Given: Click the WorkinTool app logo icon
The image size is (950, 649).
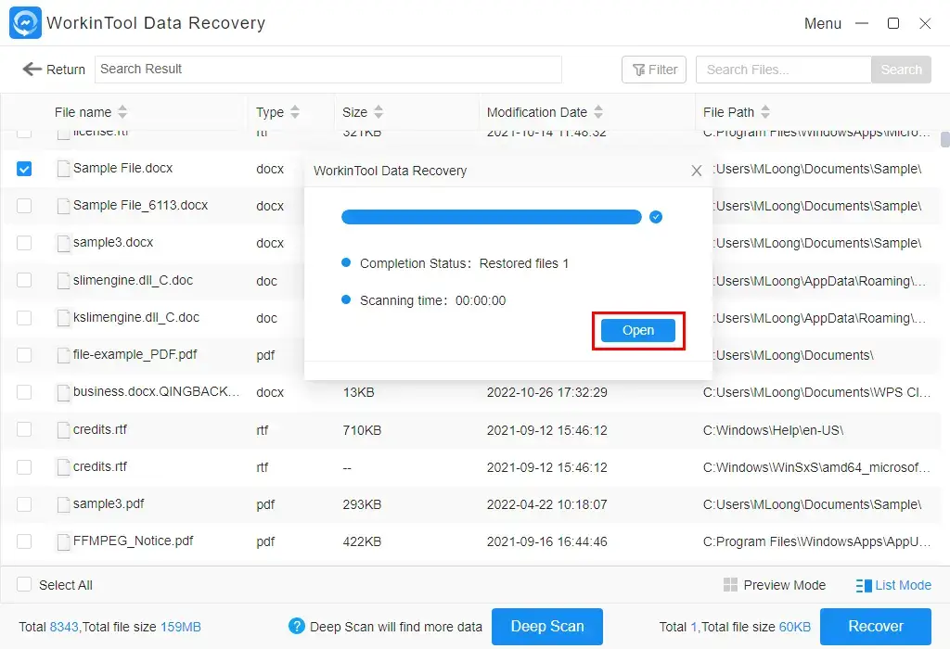Looking at the screenshot, I should [25, 23].
